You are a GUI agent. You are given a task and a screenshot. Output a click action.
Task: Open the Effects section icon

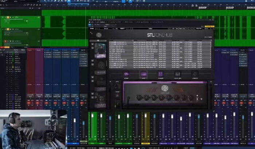tap(195, 74)
